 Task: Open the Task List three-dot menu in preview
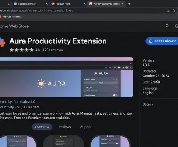[116, 87]
